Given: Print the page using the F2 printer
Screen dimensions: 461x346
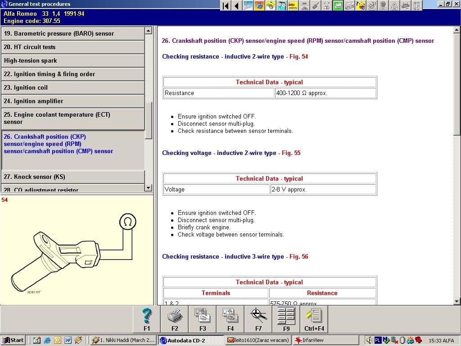Looking at the screenshot, I should tap(175, 319).
